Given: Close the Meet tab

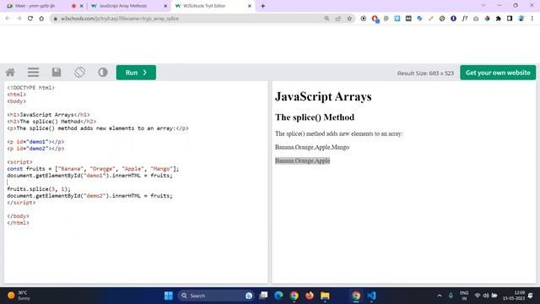Looking at the screenshot, I should click(82, 6).
